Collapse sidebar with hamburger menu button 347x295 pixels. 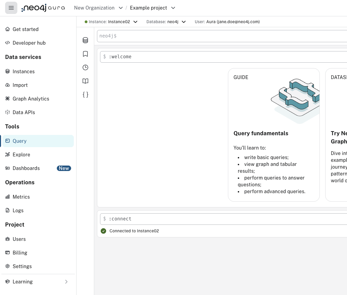click(11, 8)
